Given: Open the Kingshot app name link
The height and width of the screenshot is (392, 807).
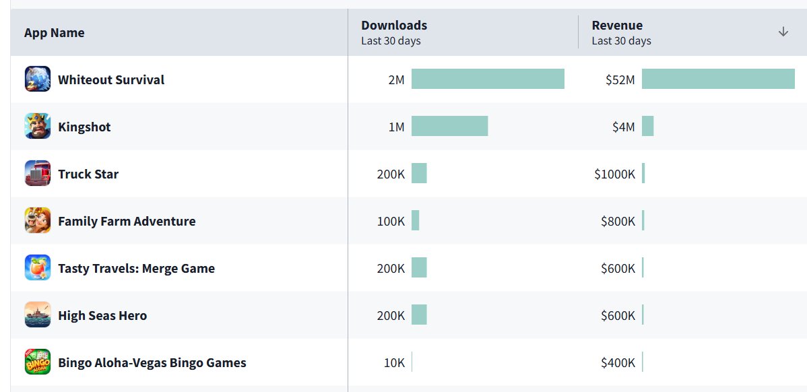Looking at the screenshot, I should tap(84, 127).
